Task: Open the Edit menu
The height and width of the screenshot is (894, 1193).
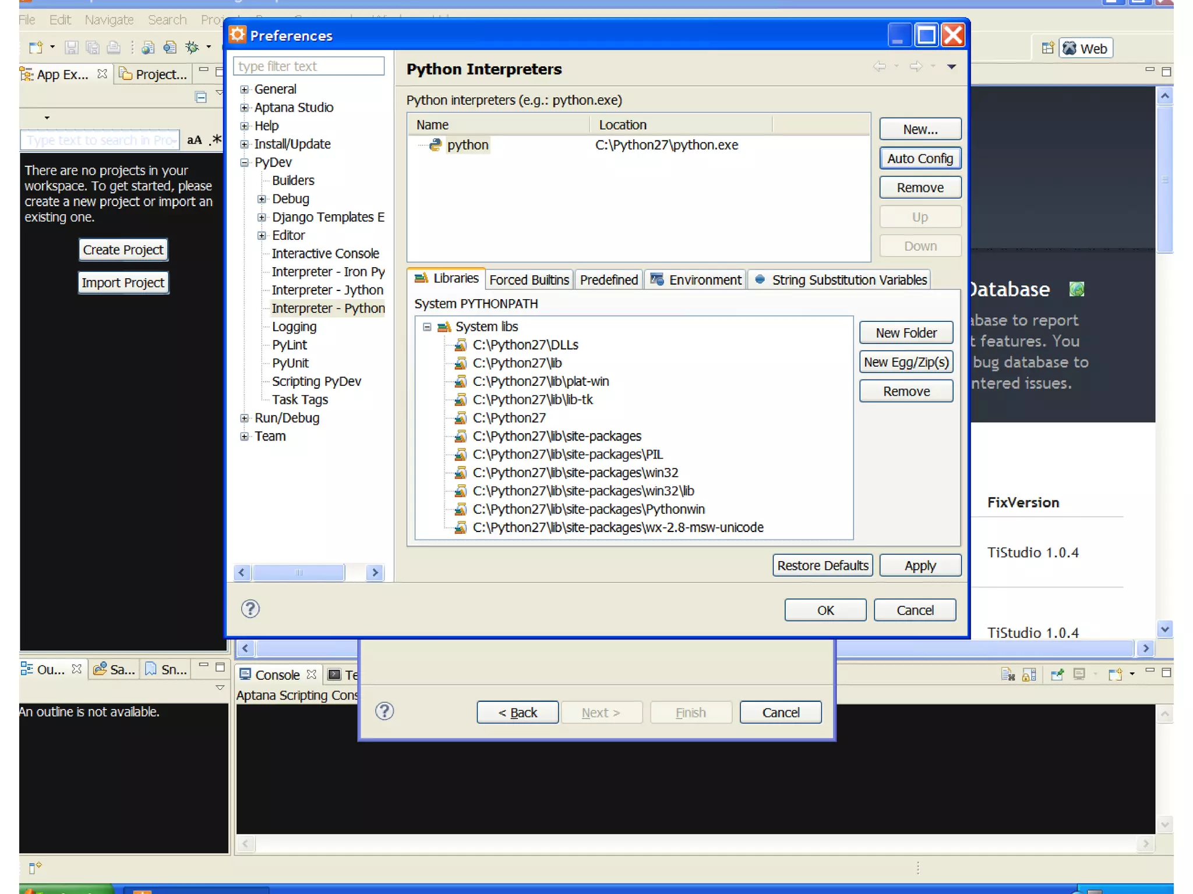Action: 60,20
